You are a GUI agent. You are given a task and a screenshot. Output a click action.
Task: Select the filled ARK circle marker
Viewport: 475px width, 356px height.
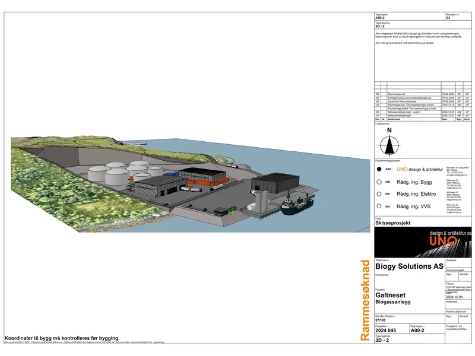[x=379, y=169]
